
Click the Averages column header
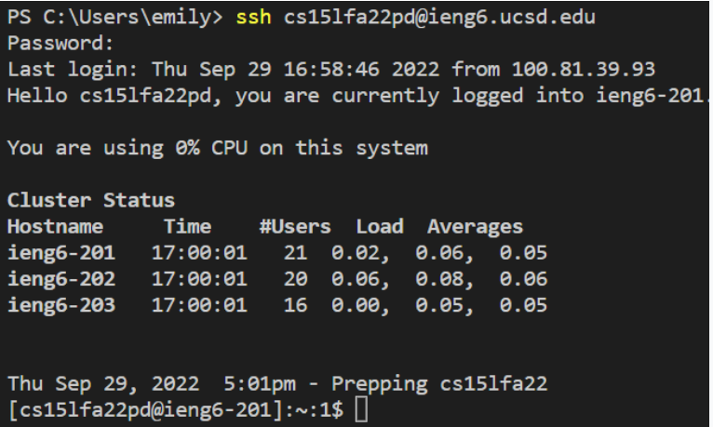(x=476, y=226)
